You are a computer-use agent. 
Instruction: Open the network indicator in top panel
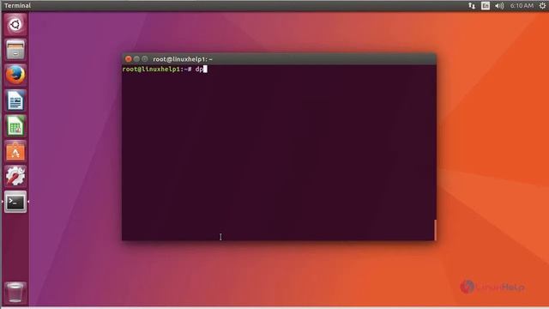click(472, 6)
